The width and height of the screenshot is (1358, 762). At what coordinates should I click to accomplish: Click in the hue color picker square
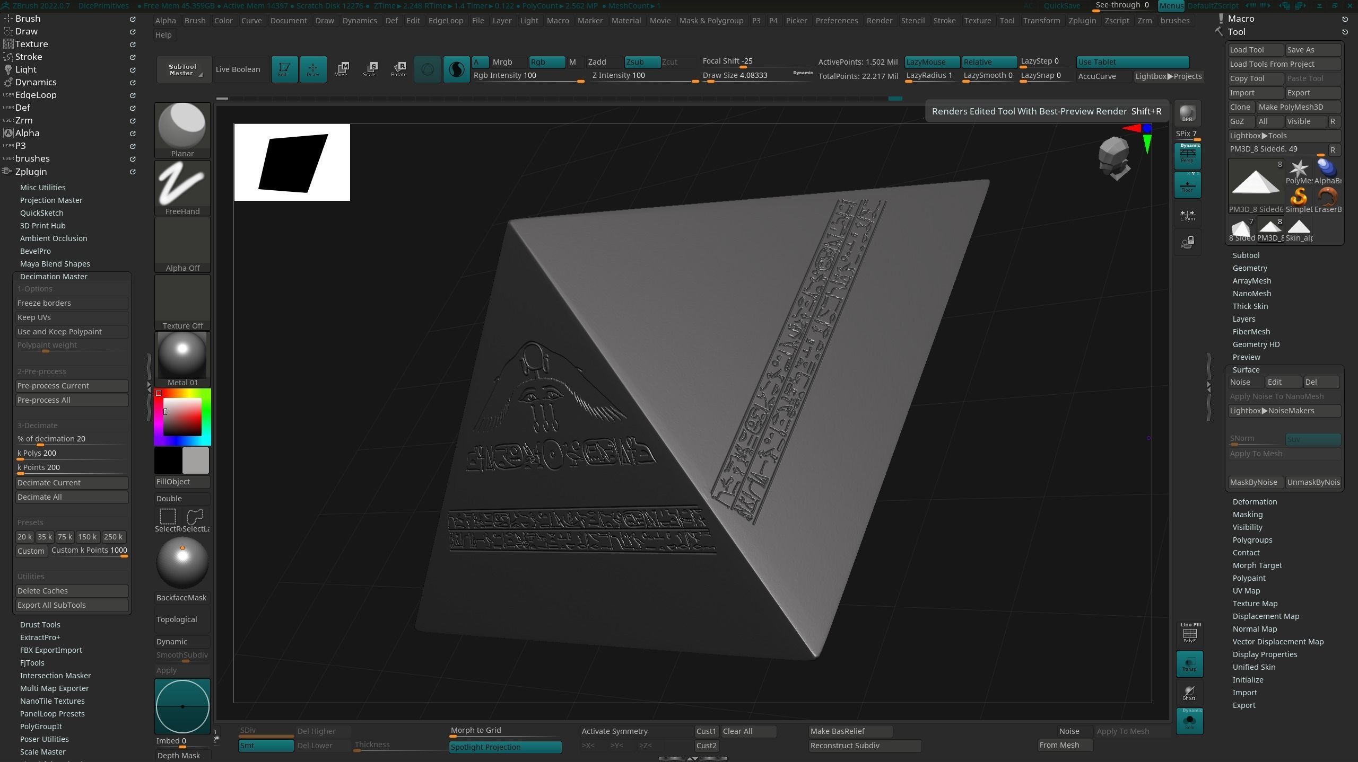click(182, 417)
